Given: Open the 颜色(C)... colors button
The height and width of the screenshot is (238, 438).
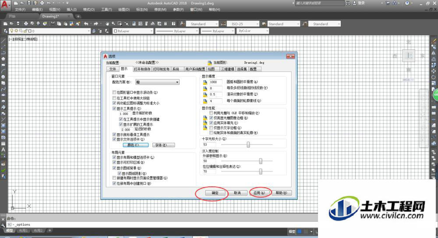Looking at the screenshot, I should point(135,145).
